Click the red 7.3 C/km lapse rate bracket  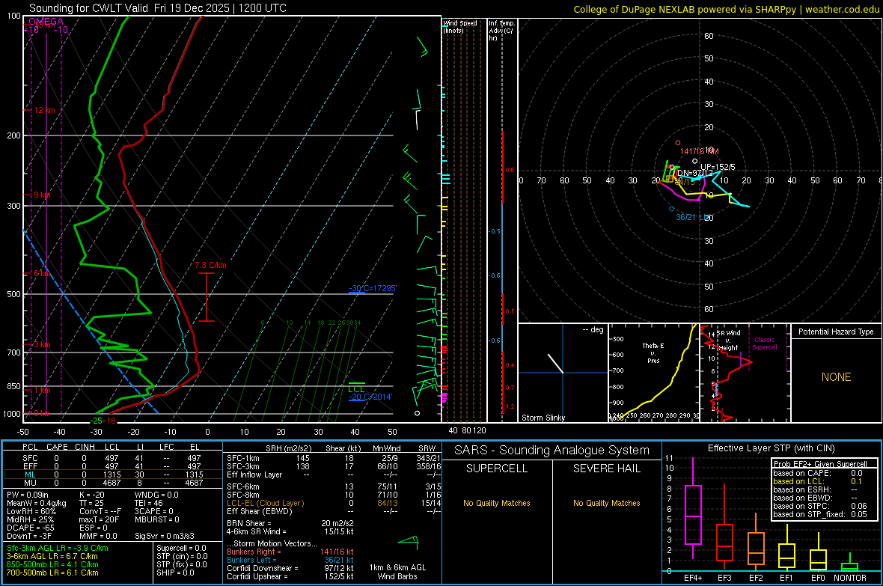pos(207,297)
